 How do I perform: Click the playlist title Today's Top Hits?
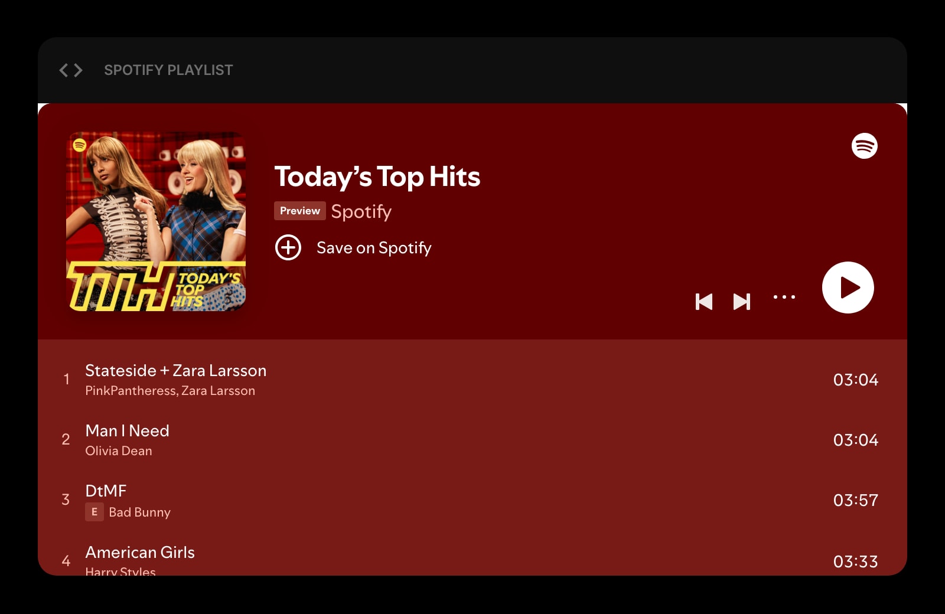tap(378, 177)
